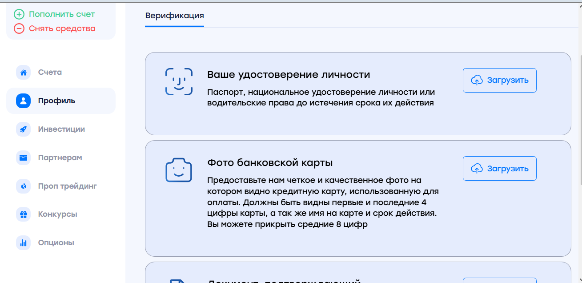582x283 pixels.
Task: Open the Опционы menu section
Action: (56, 243)
